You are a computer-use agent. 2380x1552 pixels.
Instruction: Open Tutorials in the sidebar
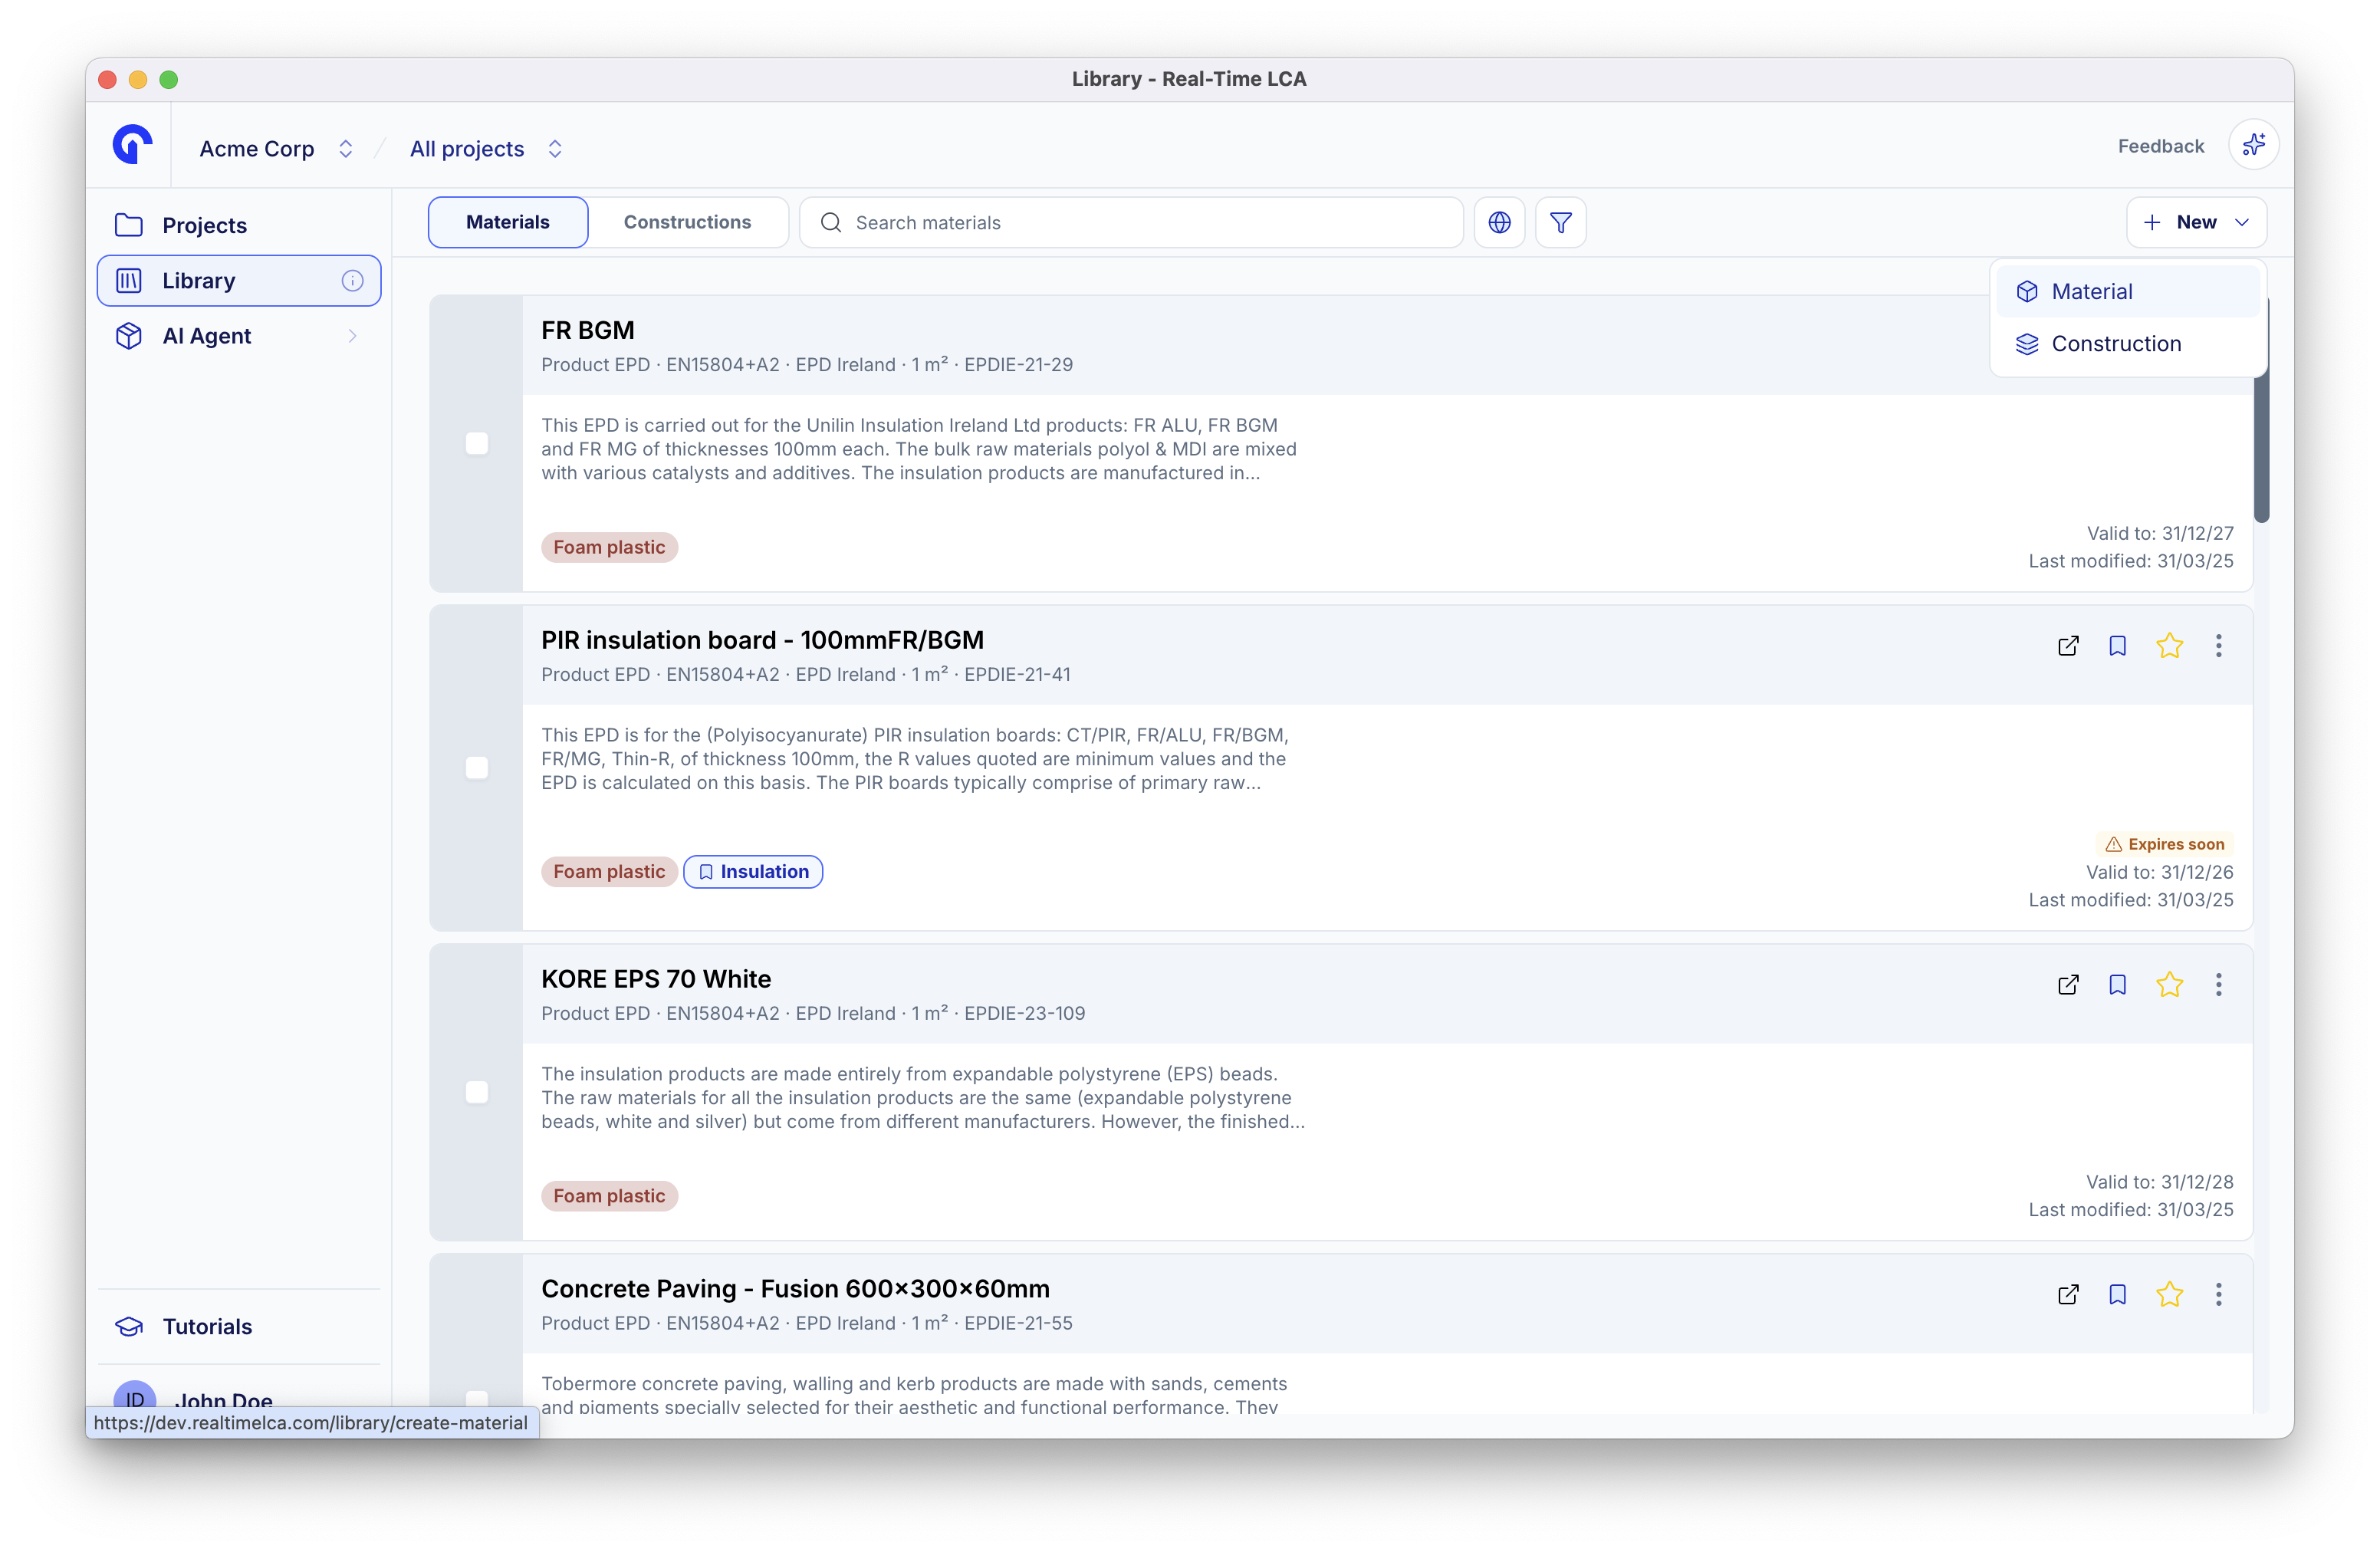[x=239, y=1326]
